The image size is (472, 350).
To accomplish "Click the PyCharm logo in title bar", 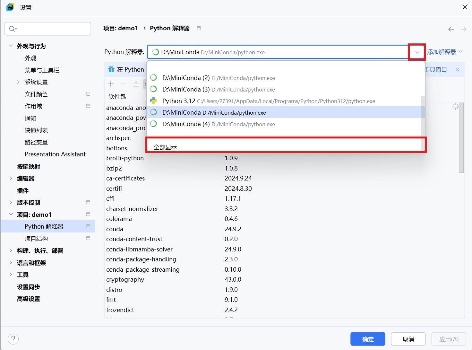I will tap(10, 7).
